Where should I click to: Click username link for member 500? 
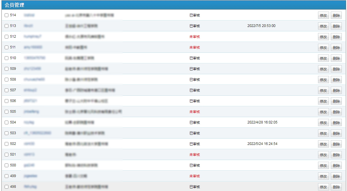[29, 165]
